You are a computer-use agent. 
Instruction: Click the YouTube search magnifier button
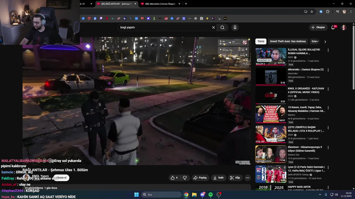[222, 27]
